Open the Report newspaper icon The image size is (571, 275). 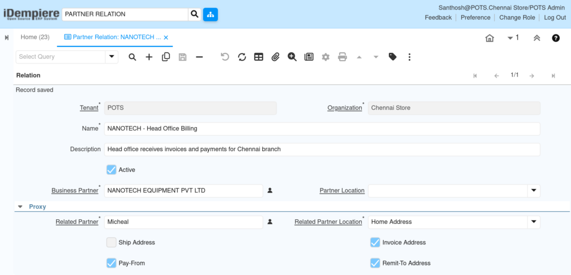coord(309,57)
